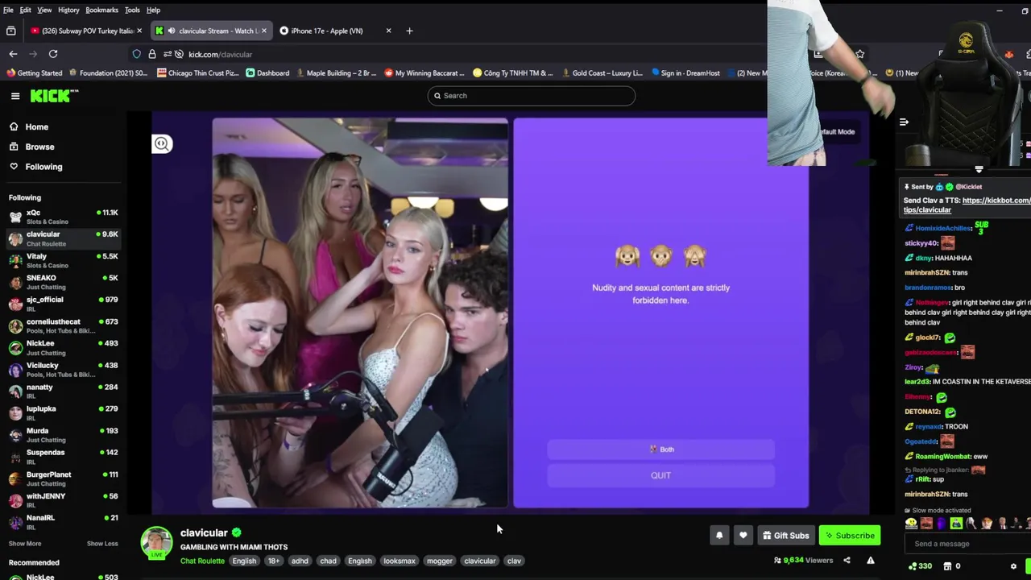Open the Dashboard bookmark
This screenshot has height=580, width=1031.
267,73
